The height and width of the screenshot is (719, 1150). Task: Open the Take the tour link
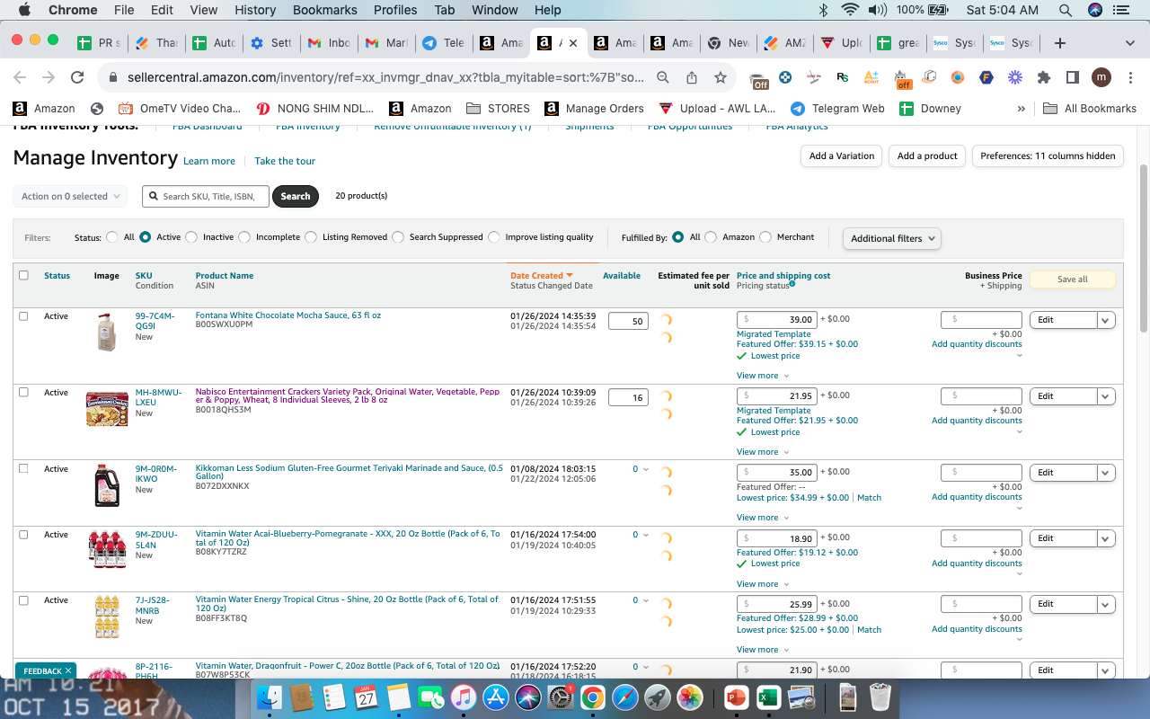(285, 161)
